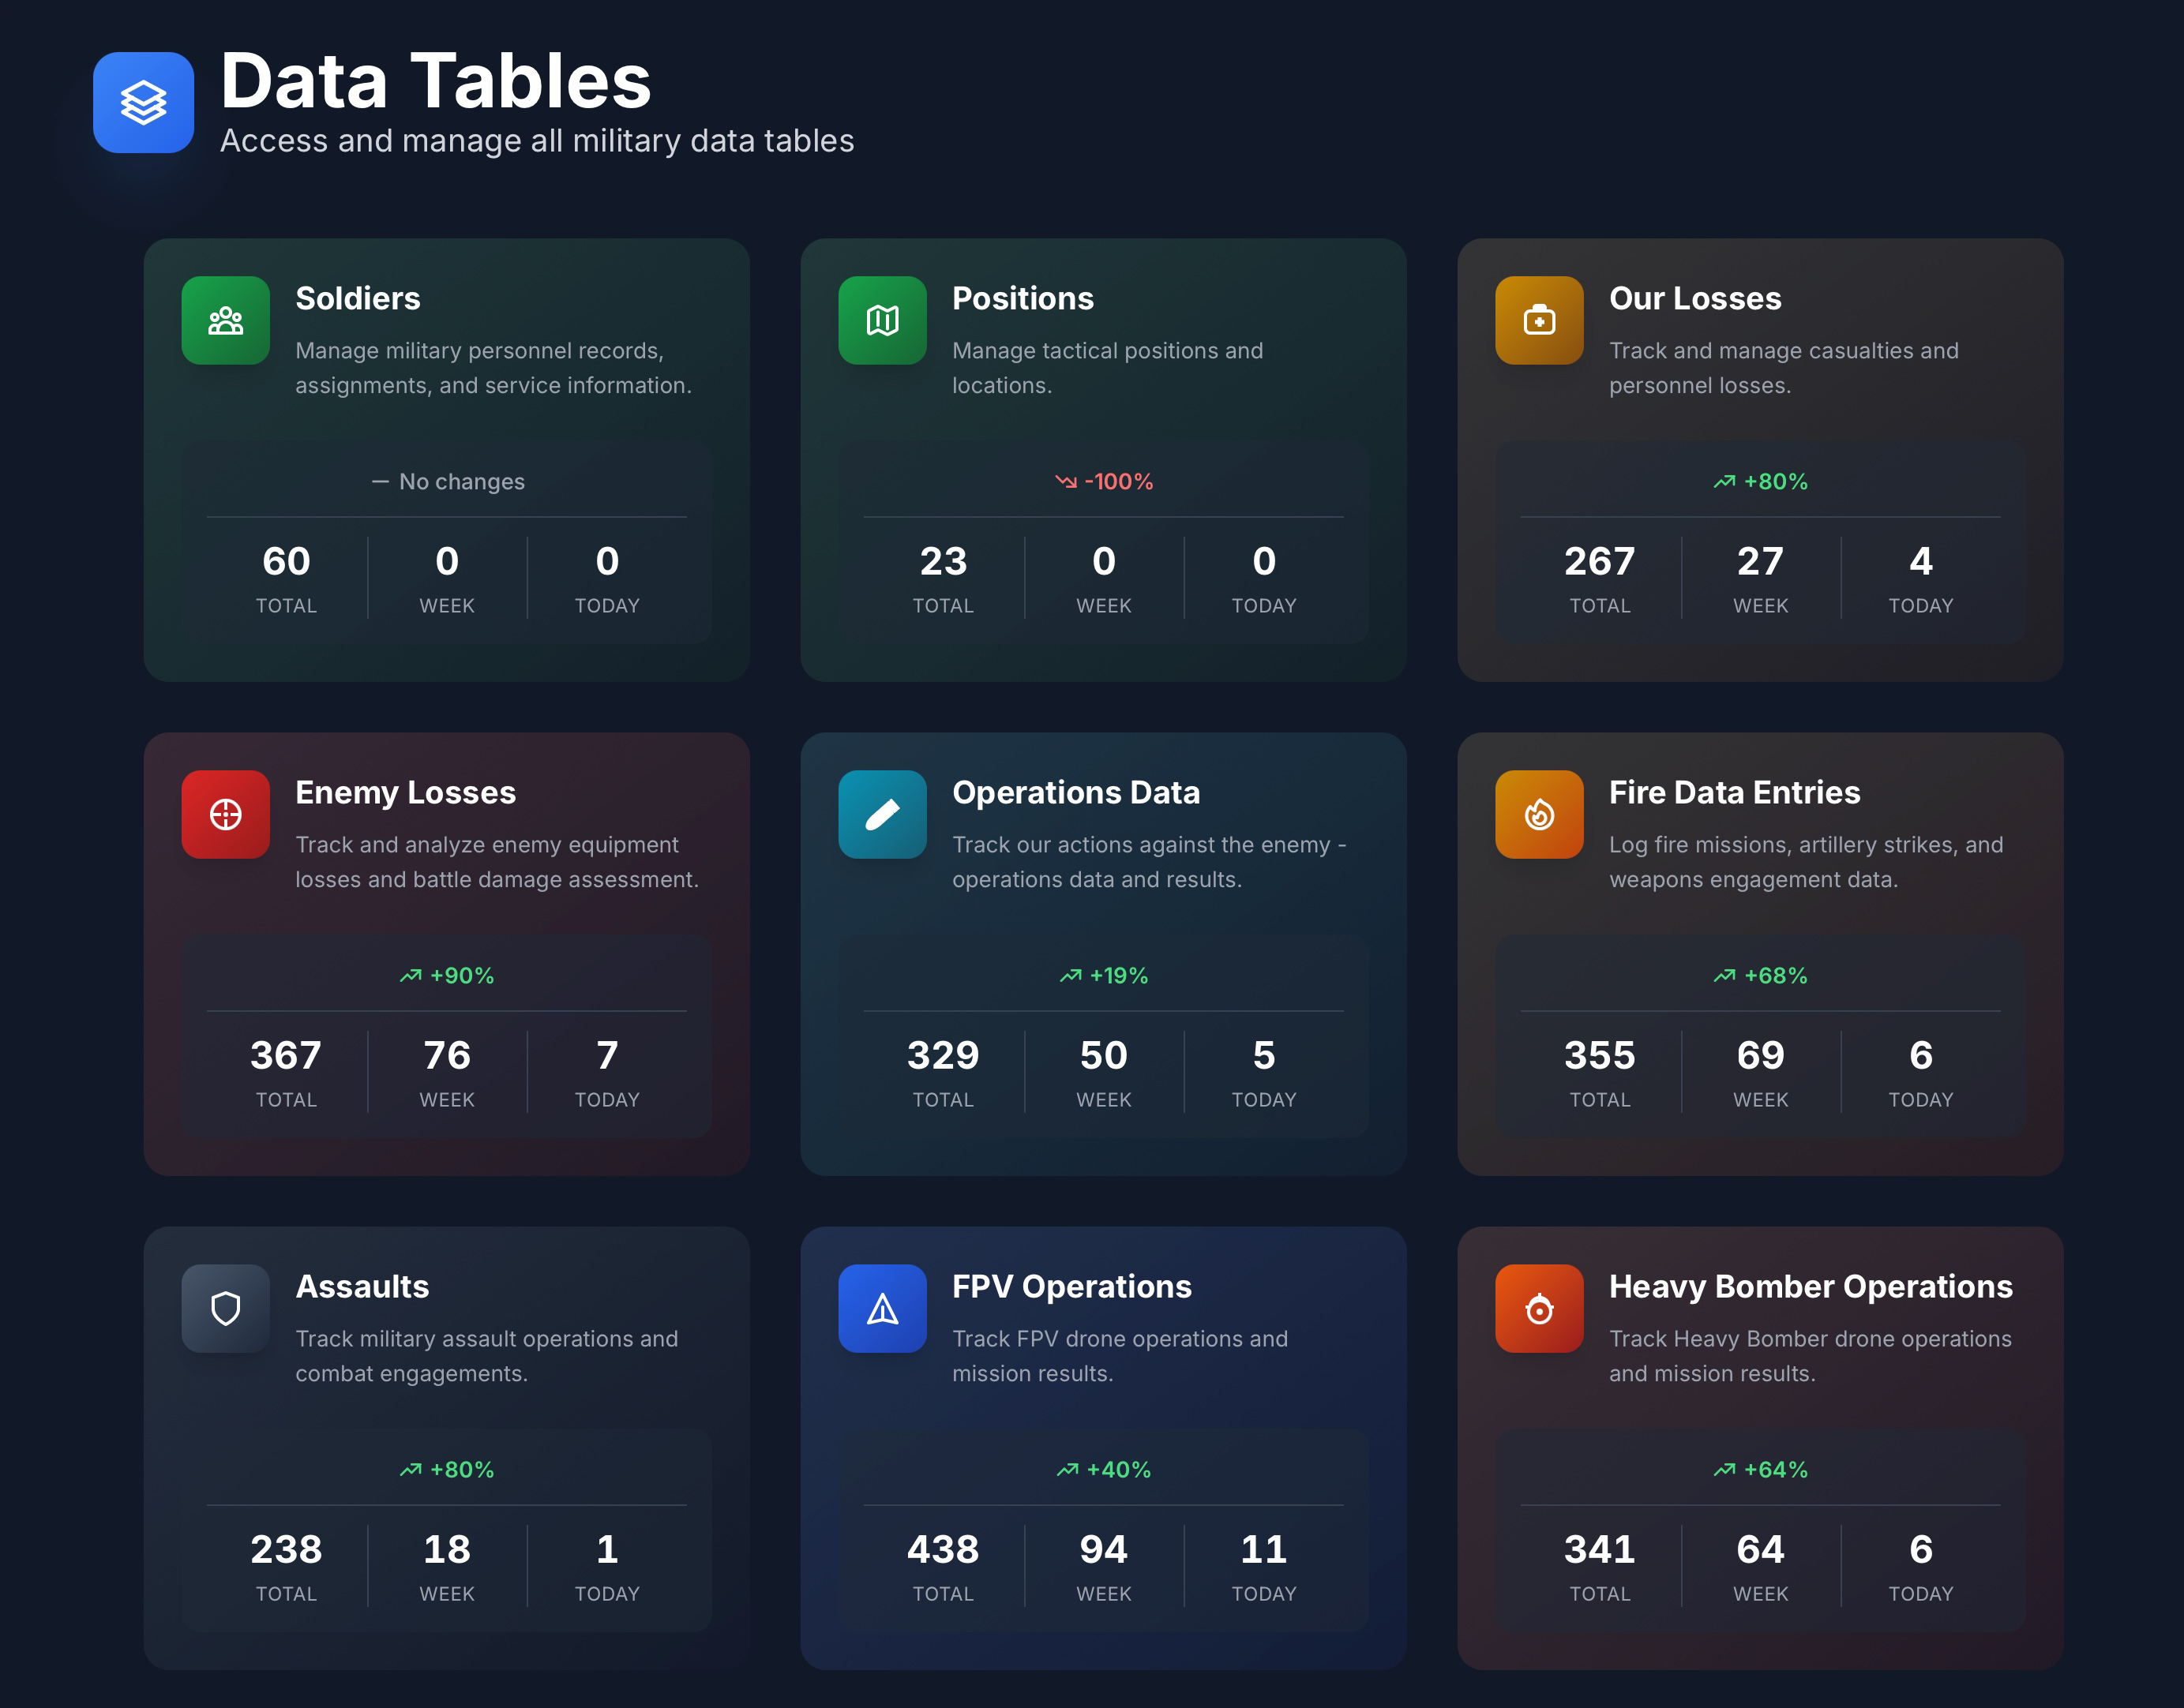Click the Assaults today value 1
This screenshot has height=1708, width=2184.
pyautogui.click(x=606, y=1549)
